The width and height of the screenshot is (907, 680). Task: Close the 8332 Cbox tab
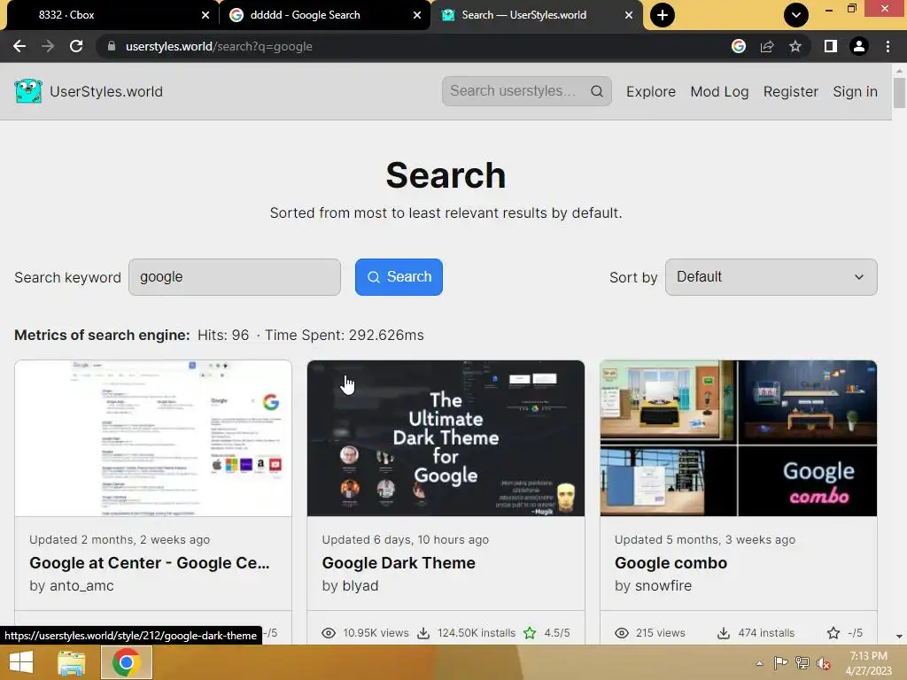point(205,15)
